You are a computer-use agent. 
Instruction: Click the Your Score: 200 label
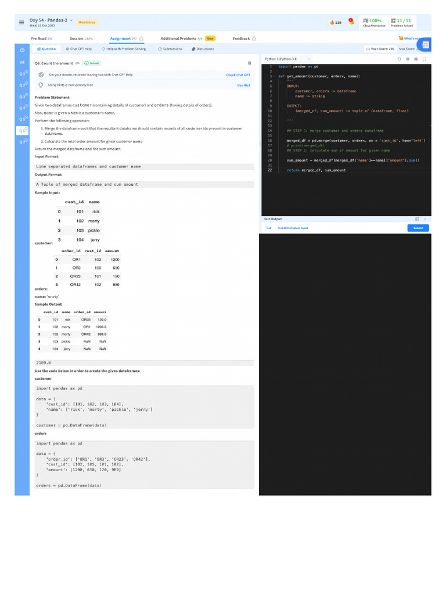[380, 49]
